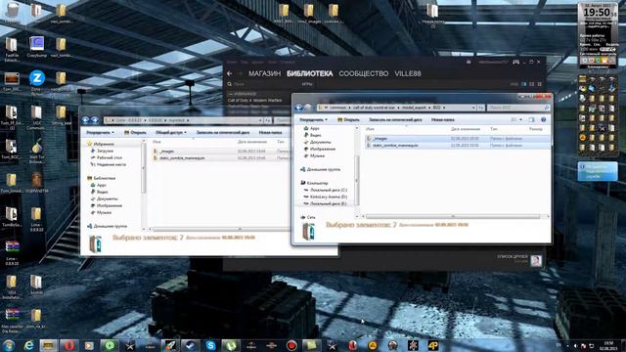Open the СООБЩЕСТВО tab in Steam
This screenshot has height=352, width=626.
363,74
